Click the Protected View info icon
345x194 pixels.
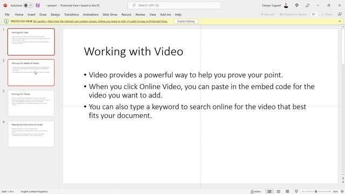6,22
